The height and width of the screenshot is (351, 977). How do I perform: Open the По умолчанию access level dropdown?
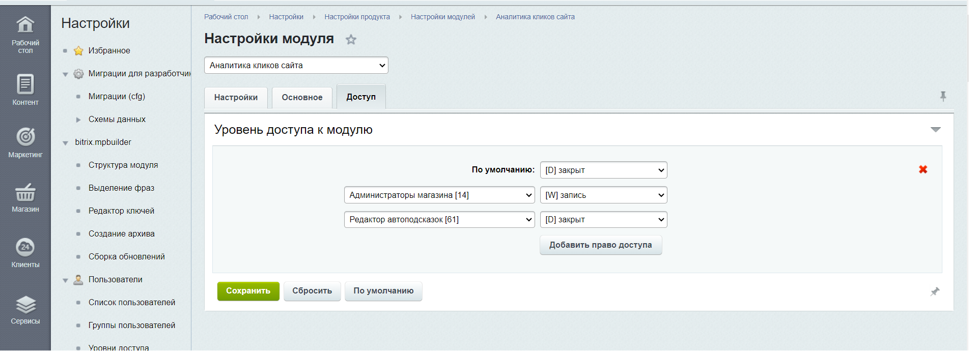point(603,170)
